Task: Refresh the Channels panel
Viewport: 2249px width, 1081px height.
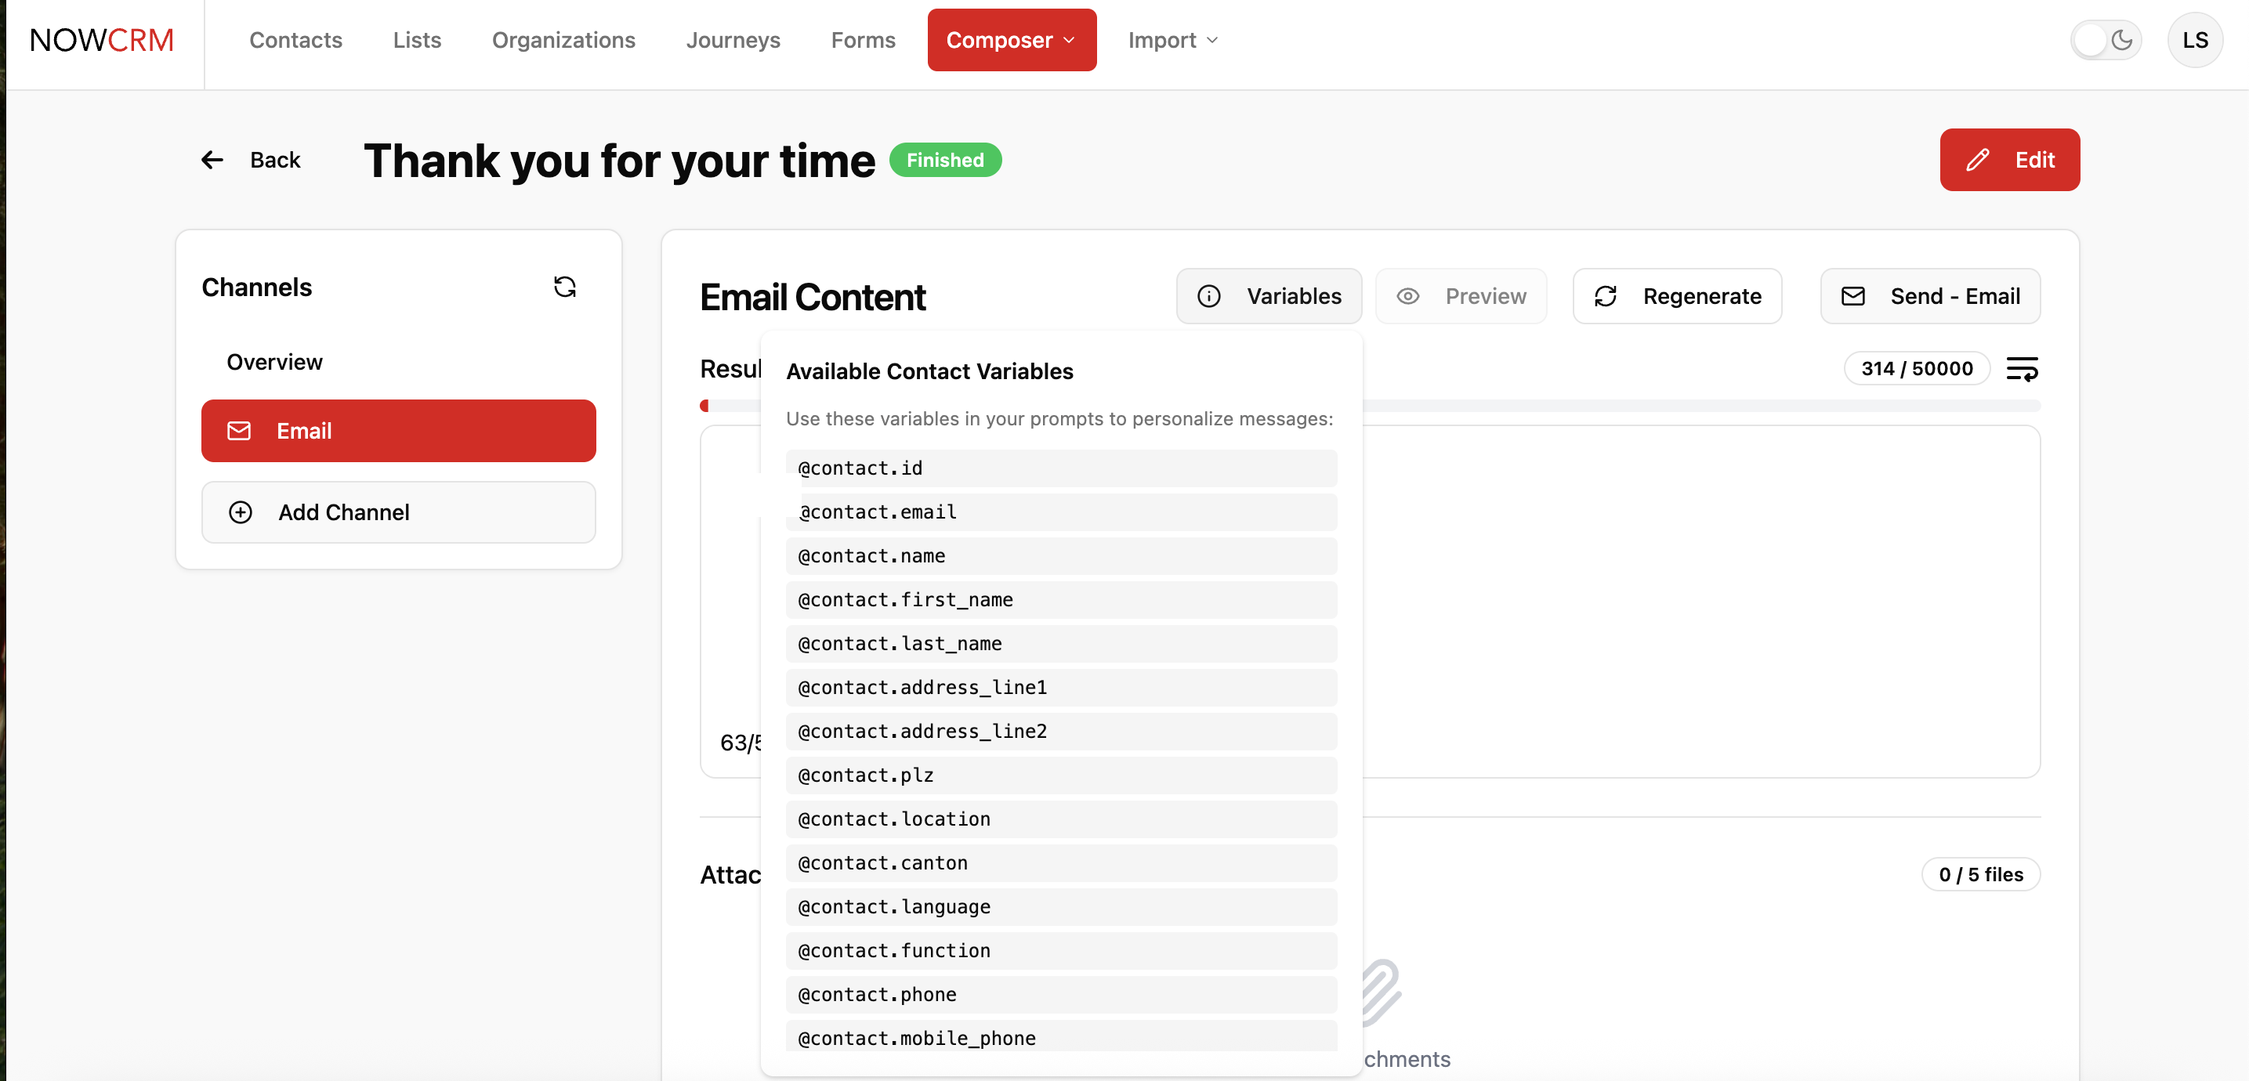Action: tap(566, 286)
